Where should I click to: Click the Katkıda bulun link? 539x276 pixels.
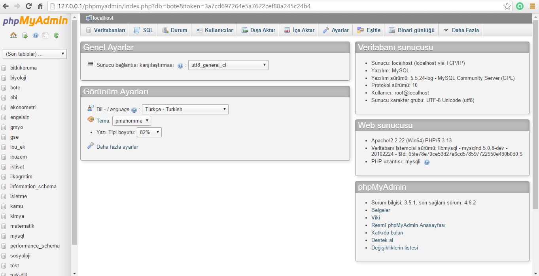[x=387, y=233]
